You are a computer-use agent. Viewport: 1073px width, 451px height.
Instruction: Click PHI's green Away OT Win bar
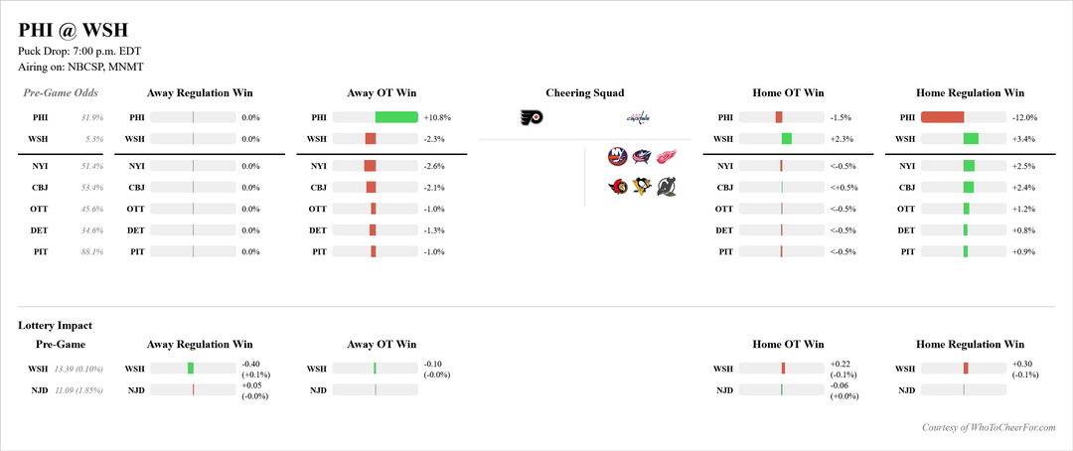point(396,117)
